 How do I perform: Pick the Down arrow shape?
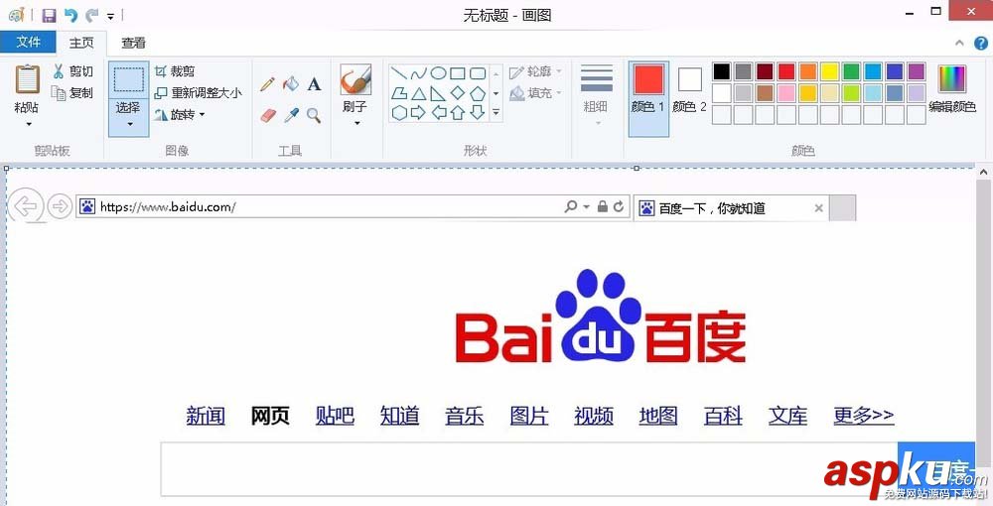(x=478, y=113)
